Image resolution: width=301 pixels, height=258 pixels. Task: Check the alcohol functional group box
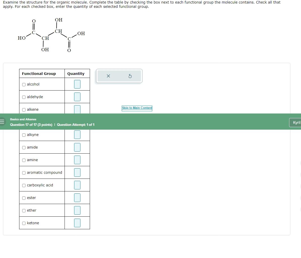[23, 84]
